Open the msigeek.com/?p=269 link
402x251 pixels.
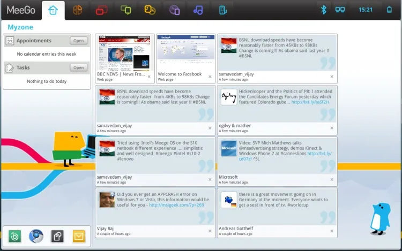pyautogui.click(x=176, y=205)
